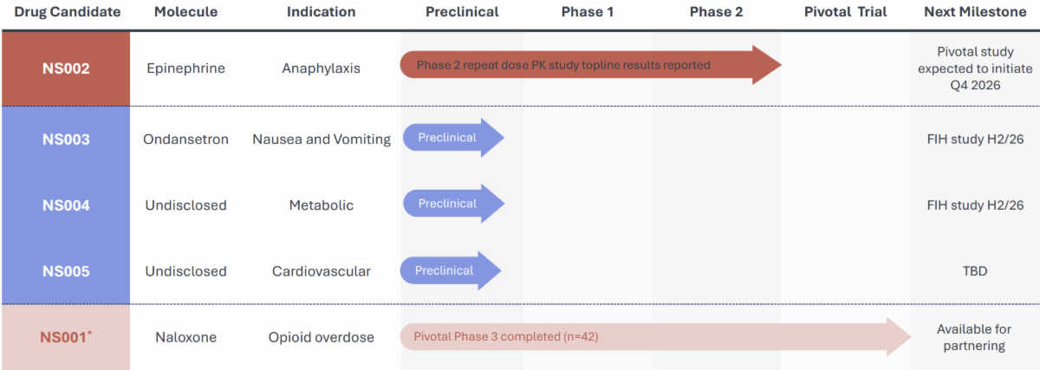Click the Pivotal Trial column header

coord(845,12)
